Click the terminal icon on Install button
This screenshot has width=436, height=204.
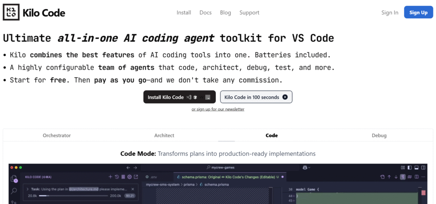point(208,97)
